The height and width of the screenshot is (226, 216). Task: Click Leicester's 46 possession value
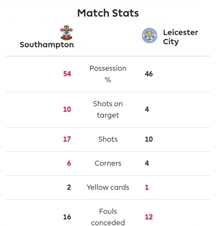tap(149, 74)
